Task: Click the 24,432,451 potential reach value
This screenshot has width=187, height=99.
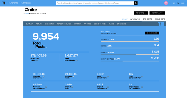Action: 71,74
